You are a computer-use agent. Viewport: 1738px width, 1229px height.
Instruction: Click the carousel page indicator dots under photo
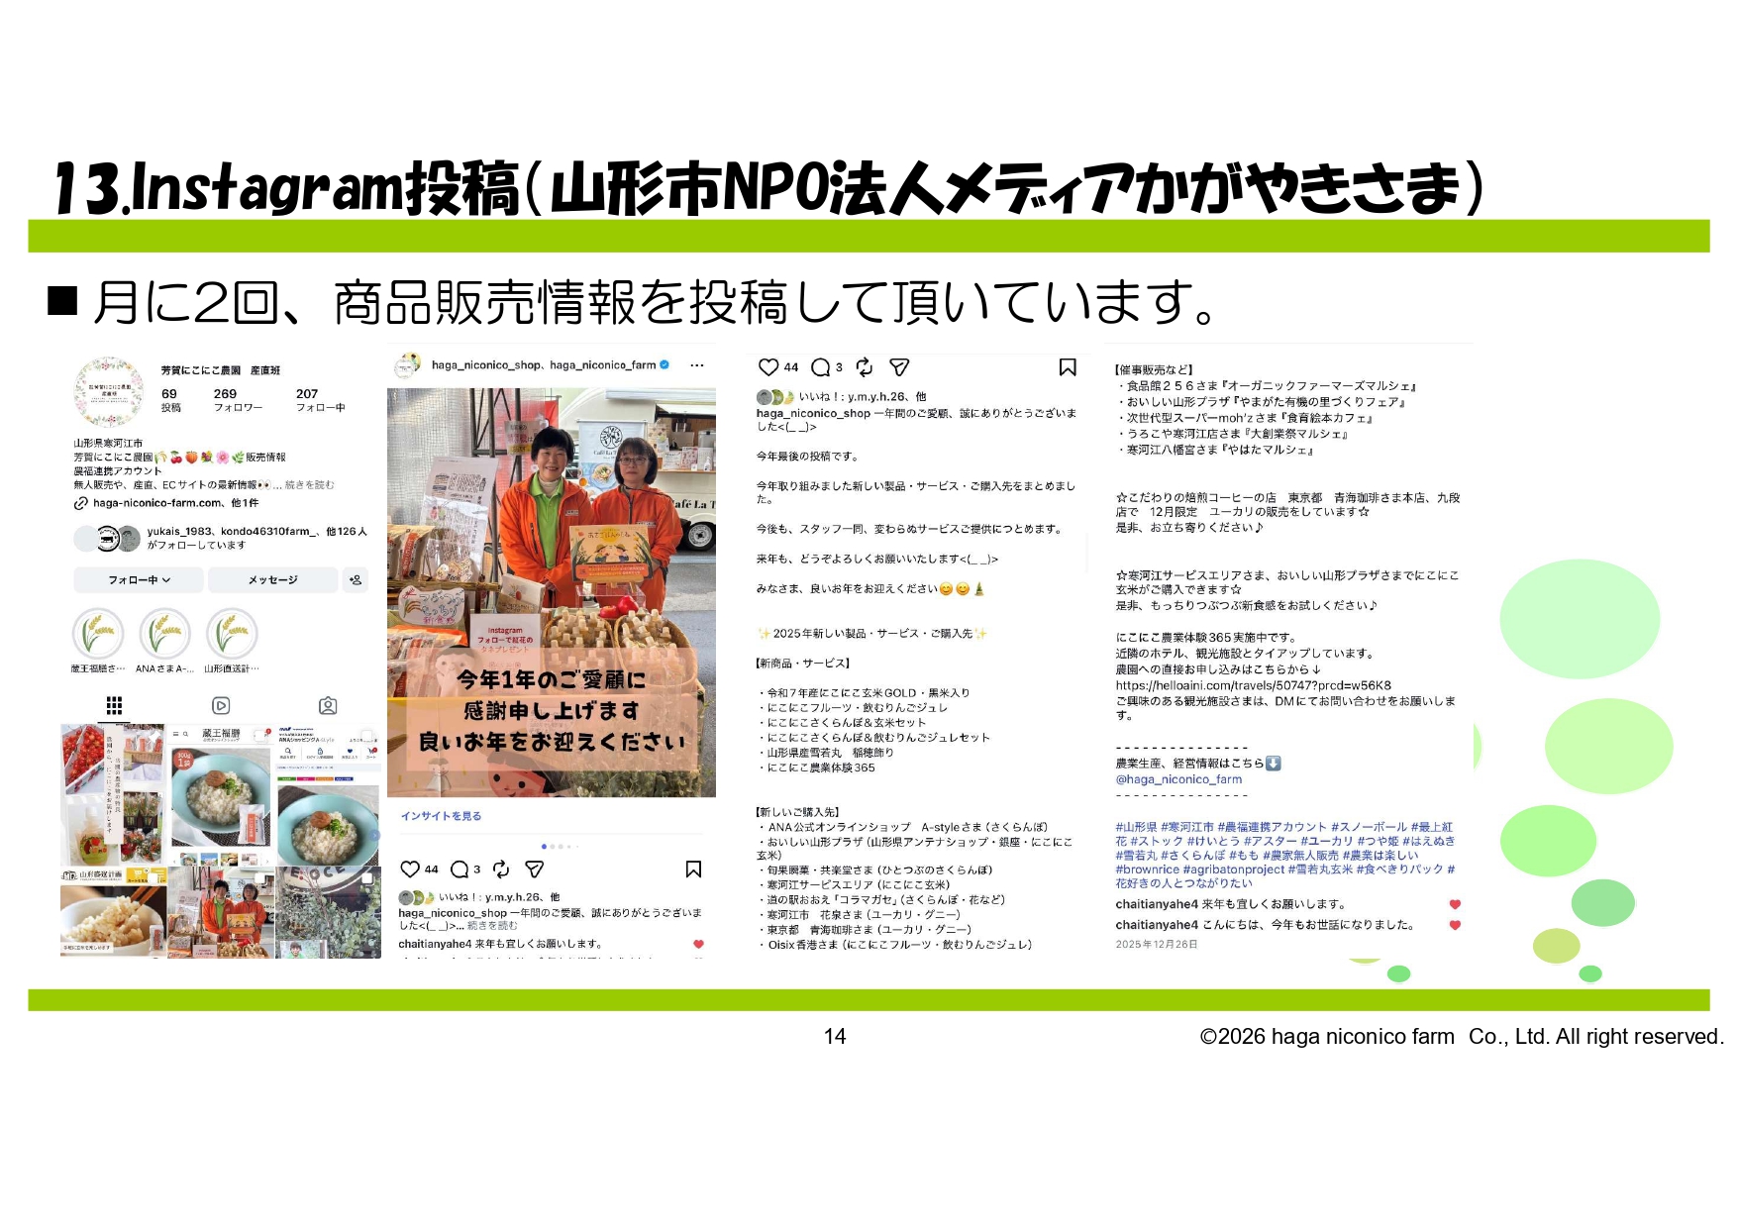[560, 847]
